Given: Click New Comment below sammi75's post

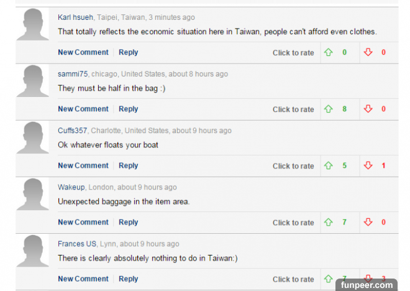Looking at the screenshot, I should 83,109.
